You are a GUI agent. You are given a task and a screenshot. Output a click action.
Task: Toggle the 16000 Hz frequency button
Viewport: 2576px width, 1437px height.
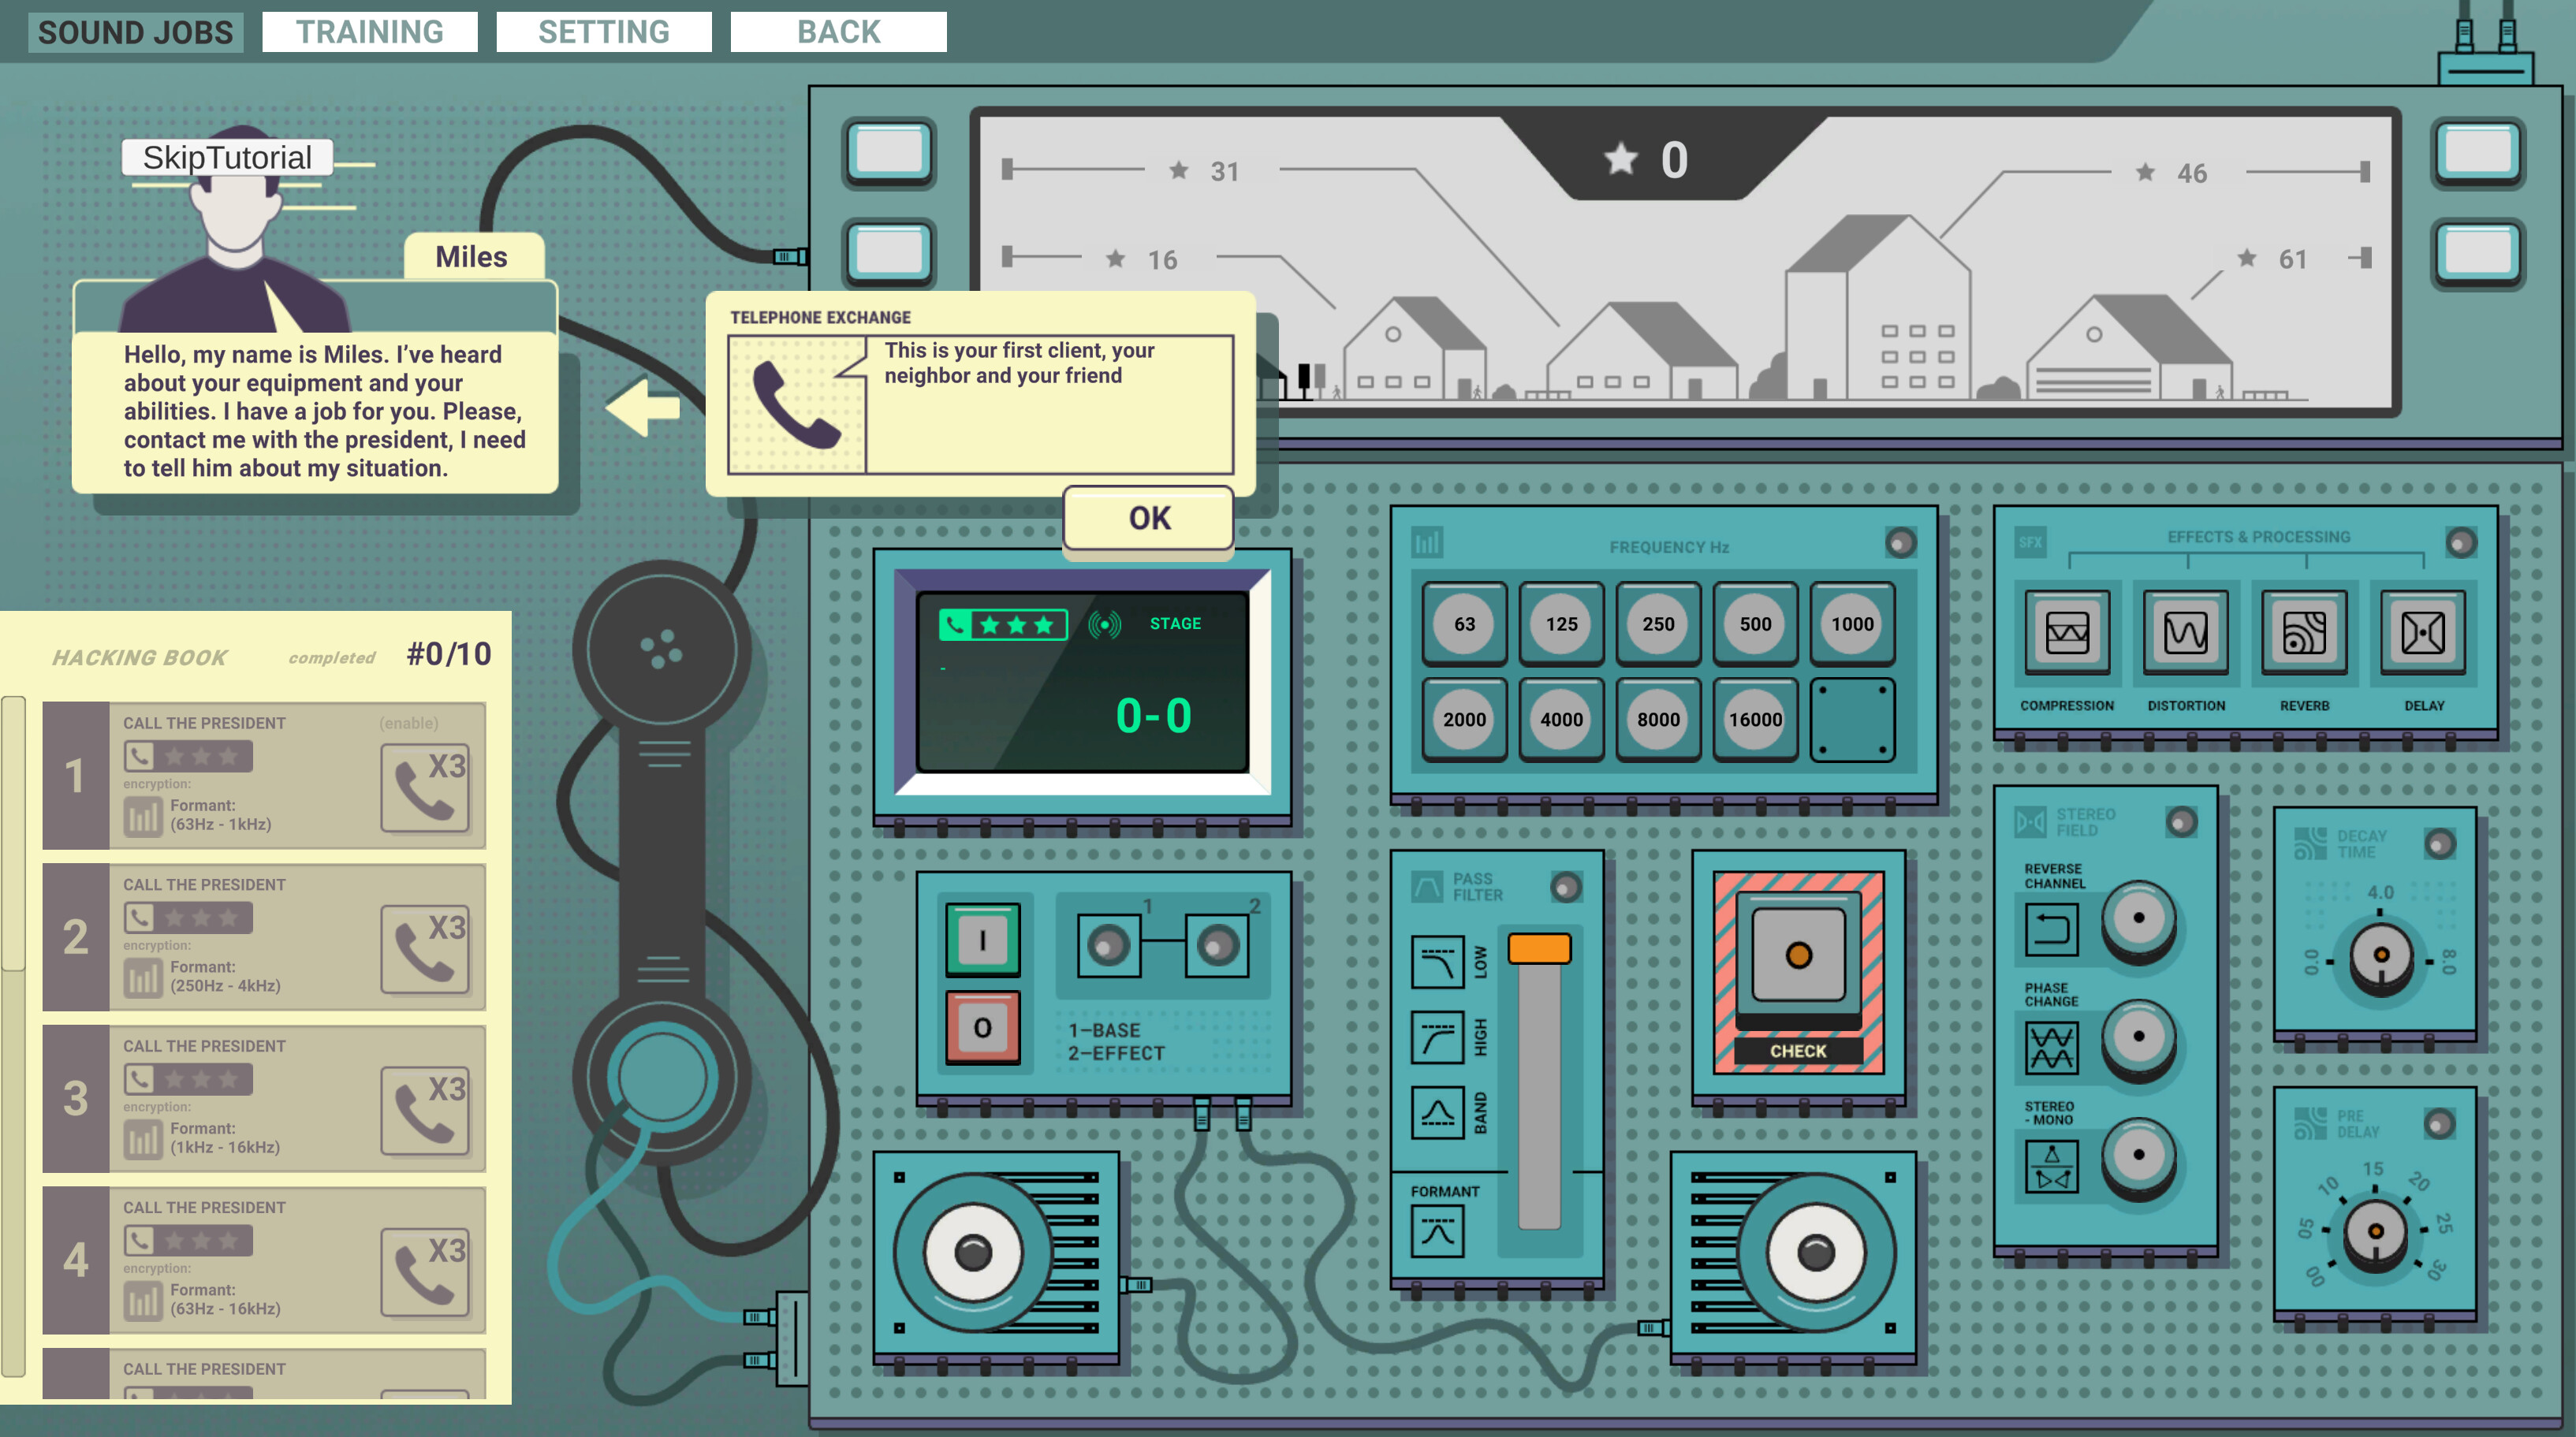[1755, 719]
